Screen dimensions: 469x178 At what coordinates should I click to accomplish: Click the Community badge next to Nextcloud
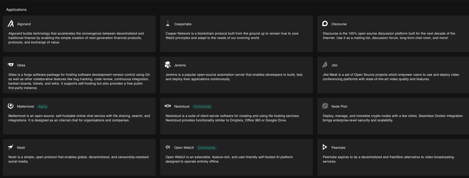(202, 107)
